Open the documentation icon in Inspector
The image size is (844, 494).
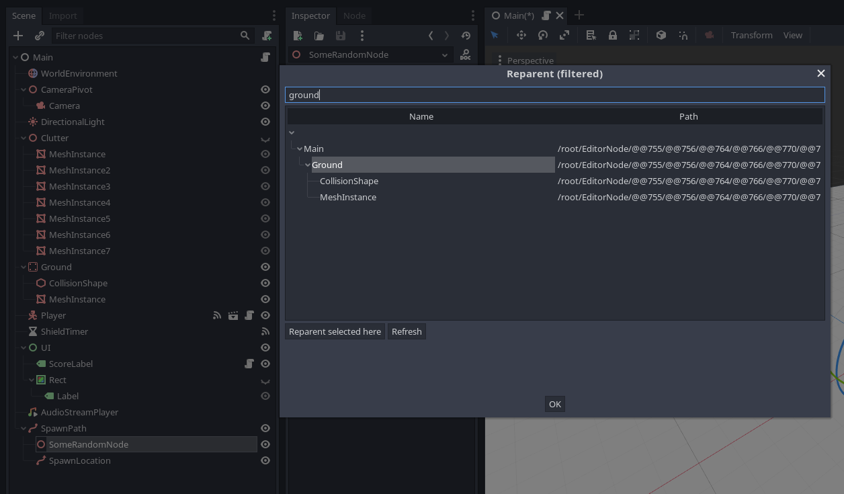pos(465,55)
